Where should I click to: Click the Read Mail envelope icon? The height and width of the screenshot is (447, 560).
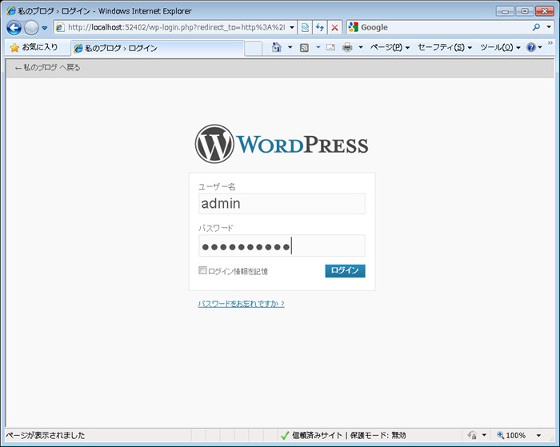(x=330, y=47)
